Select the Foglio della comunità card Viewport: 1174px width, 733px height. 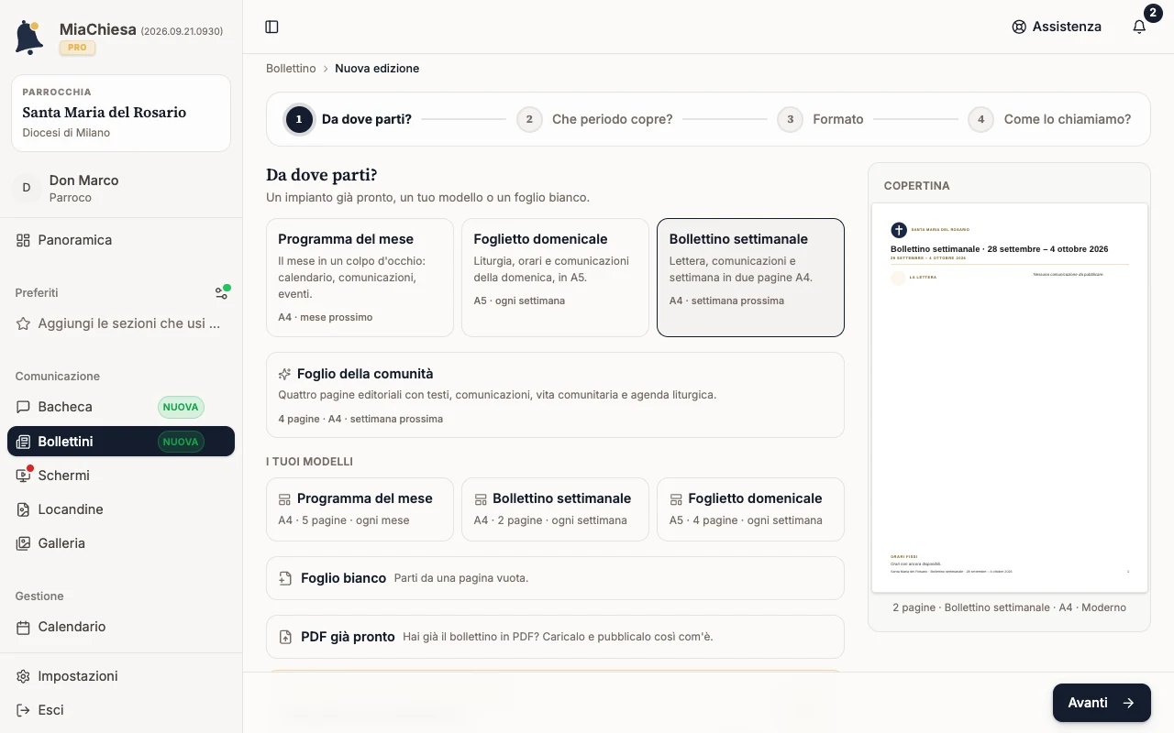coord(555,395)
